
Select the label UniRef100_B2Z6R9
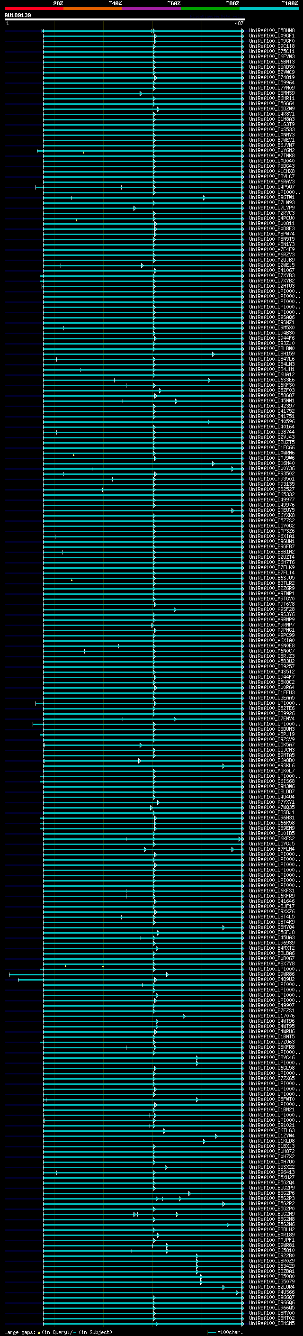point(272,589)
